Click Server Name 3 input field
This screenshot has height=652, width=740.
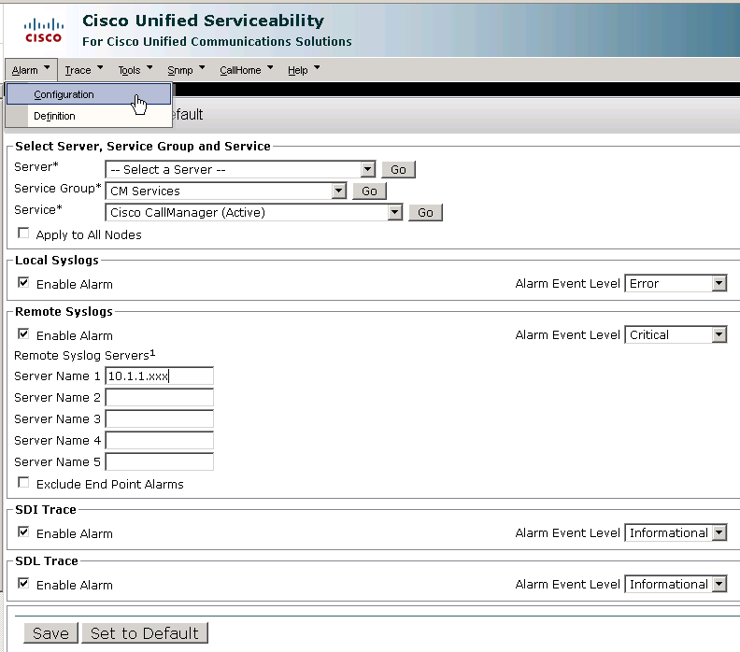point(160,418)
